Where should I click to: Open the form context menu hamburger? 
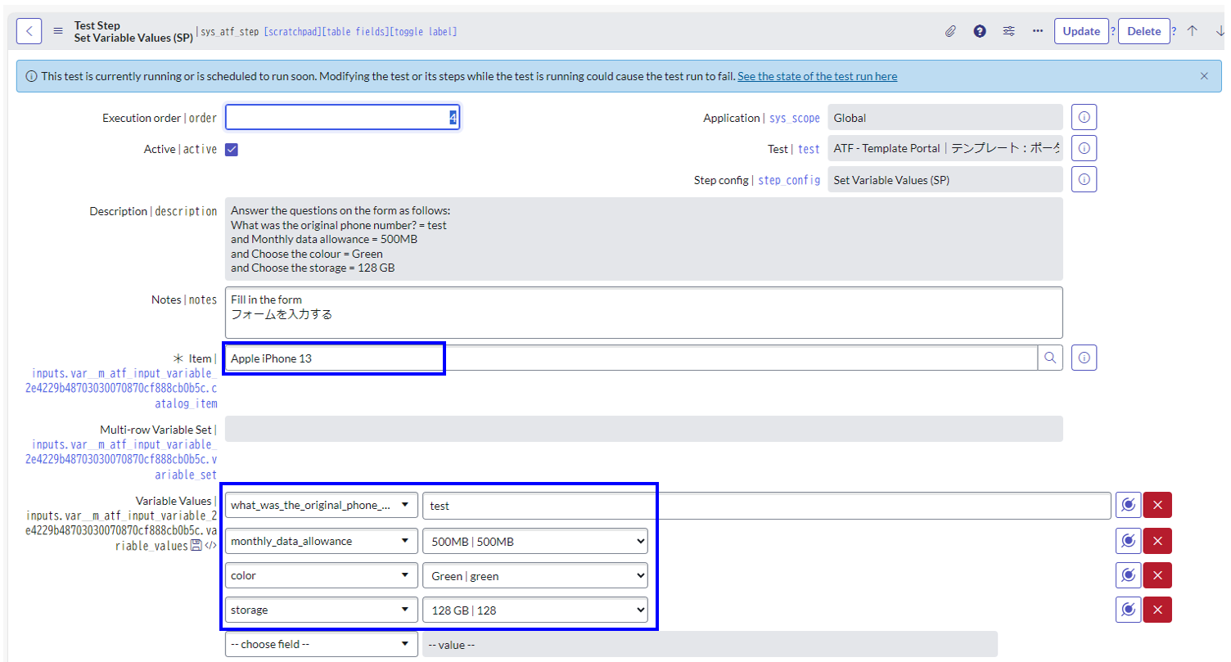(x=57, y=30)
